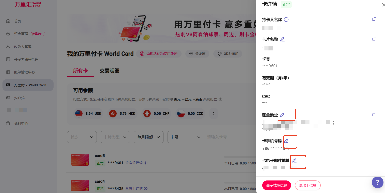Click the 账单管理中心 bill icon

[x=8, y=72]
